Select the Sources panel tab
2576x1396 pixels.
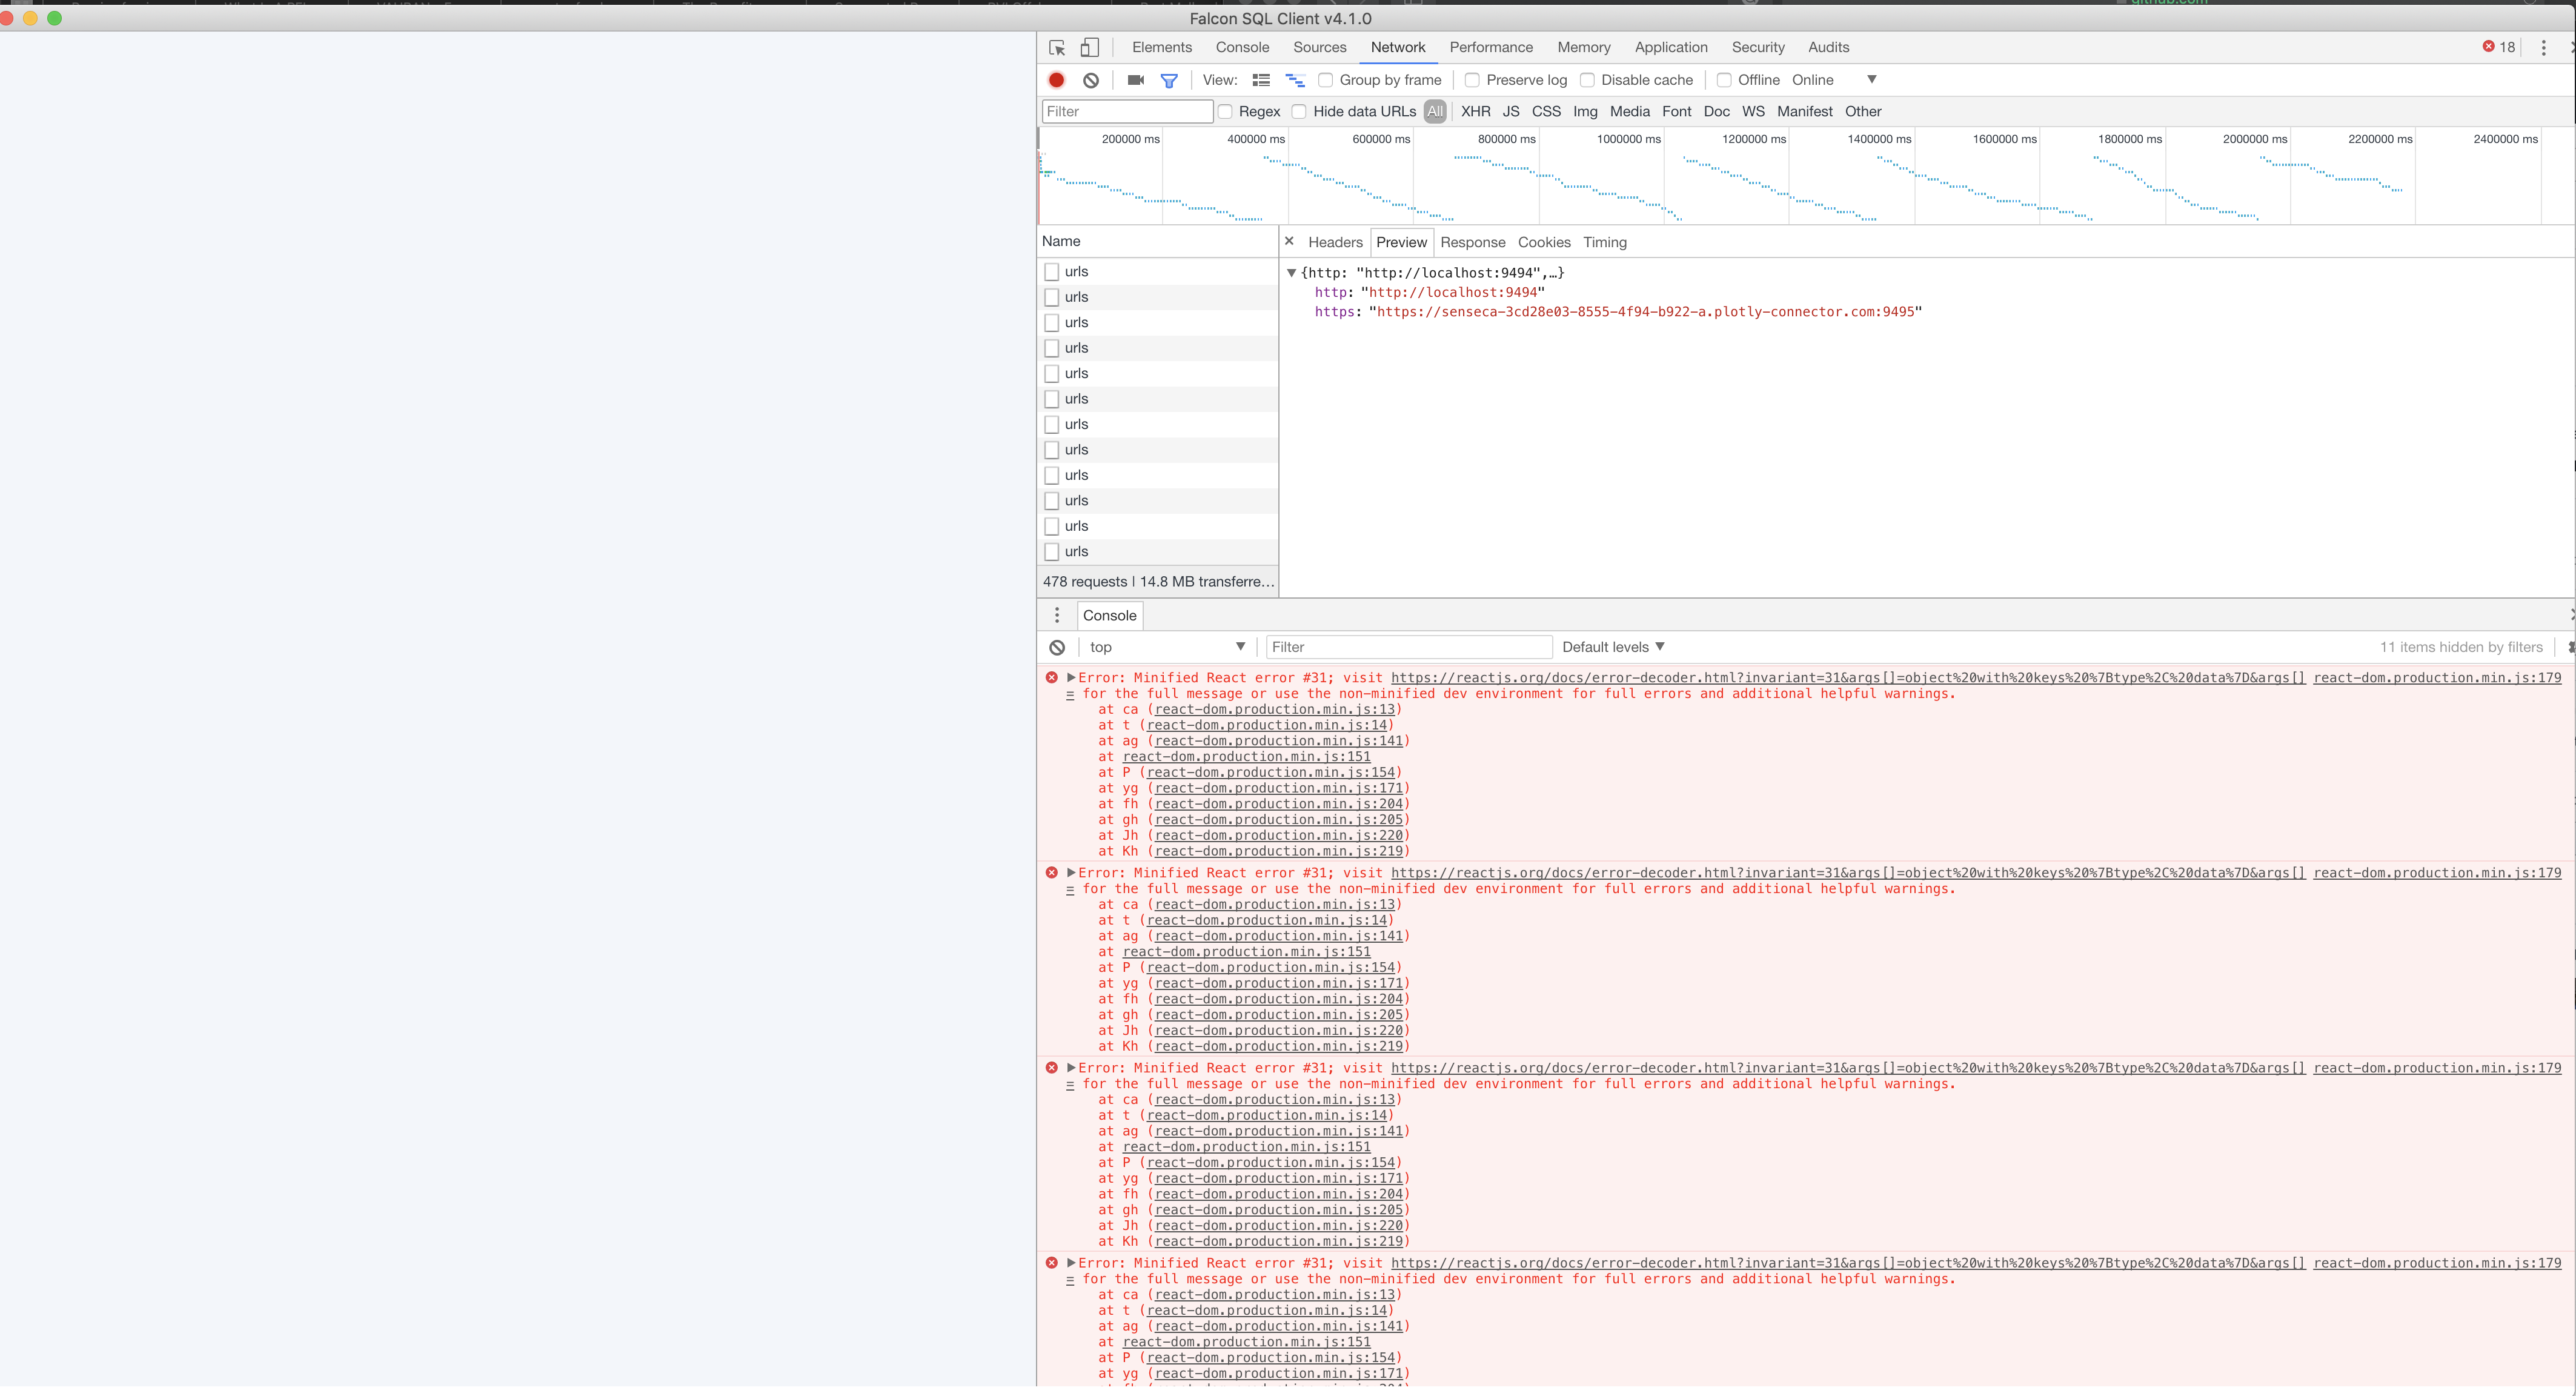click(x=1319, y=47)
